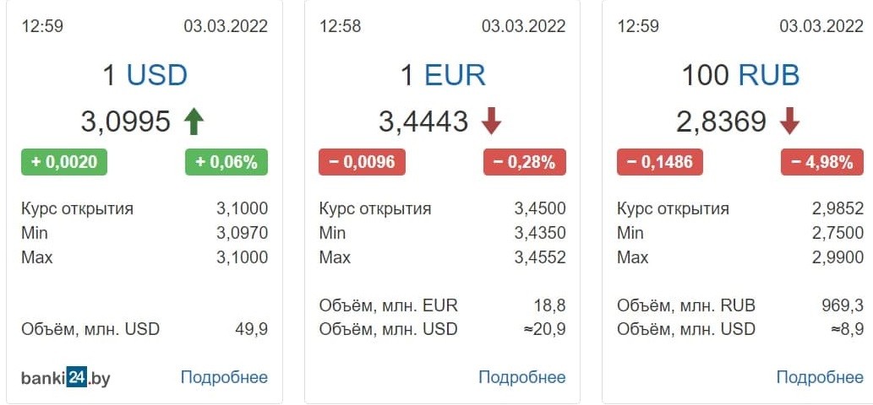The image size is (873, 405).
Task: Open the banki24.by logo
Action: pos(66,378)
